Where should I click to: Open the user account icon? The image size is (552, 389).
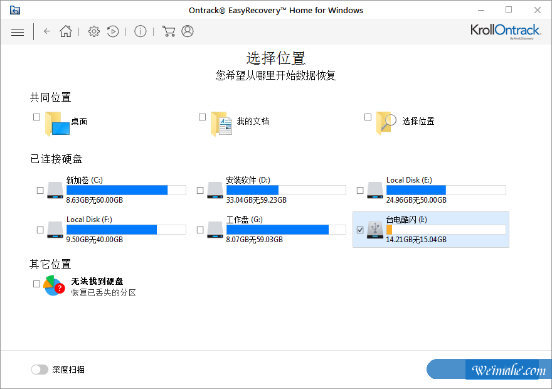(x=188, y=31)
